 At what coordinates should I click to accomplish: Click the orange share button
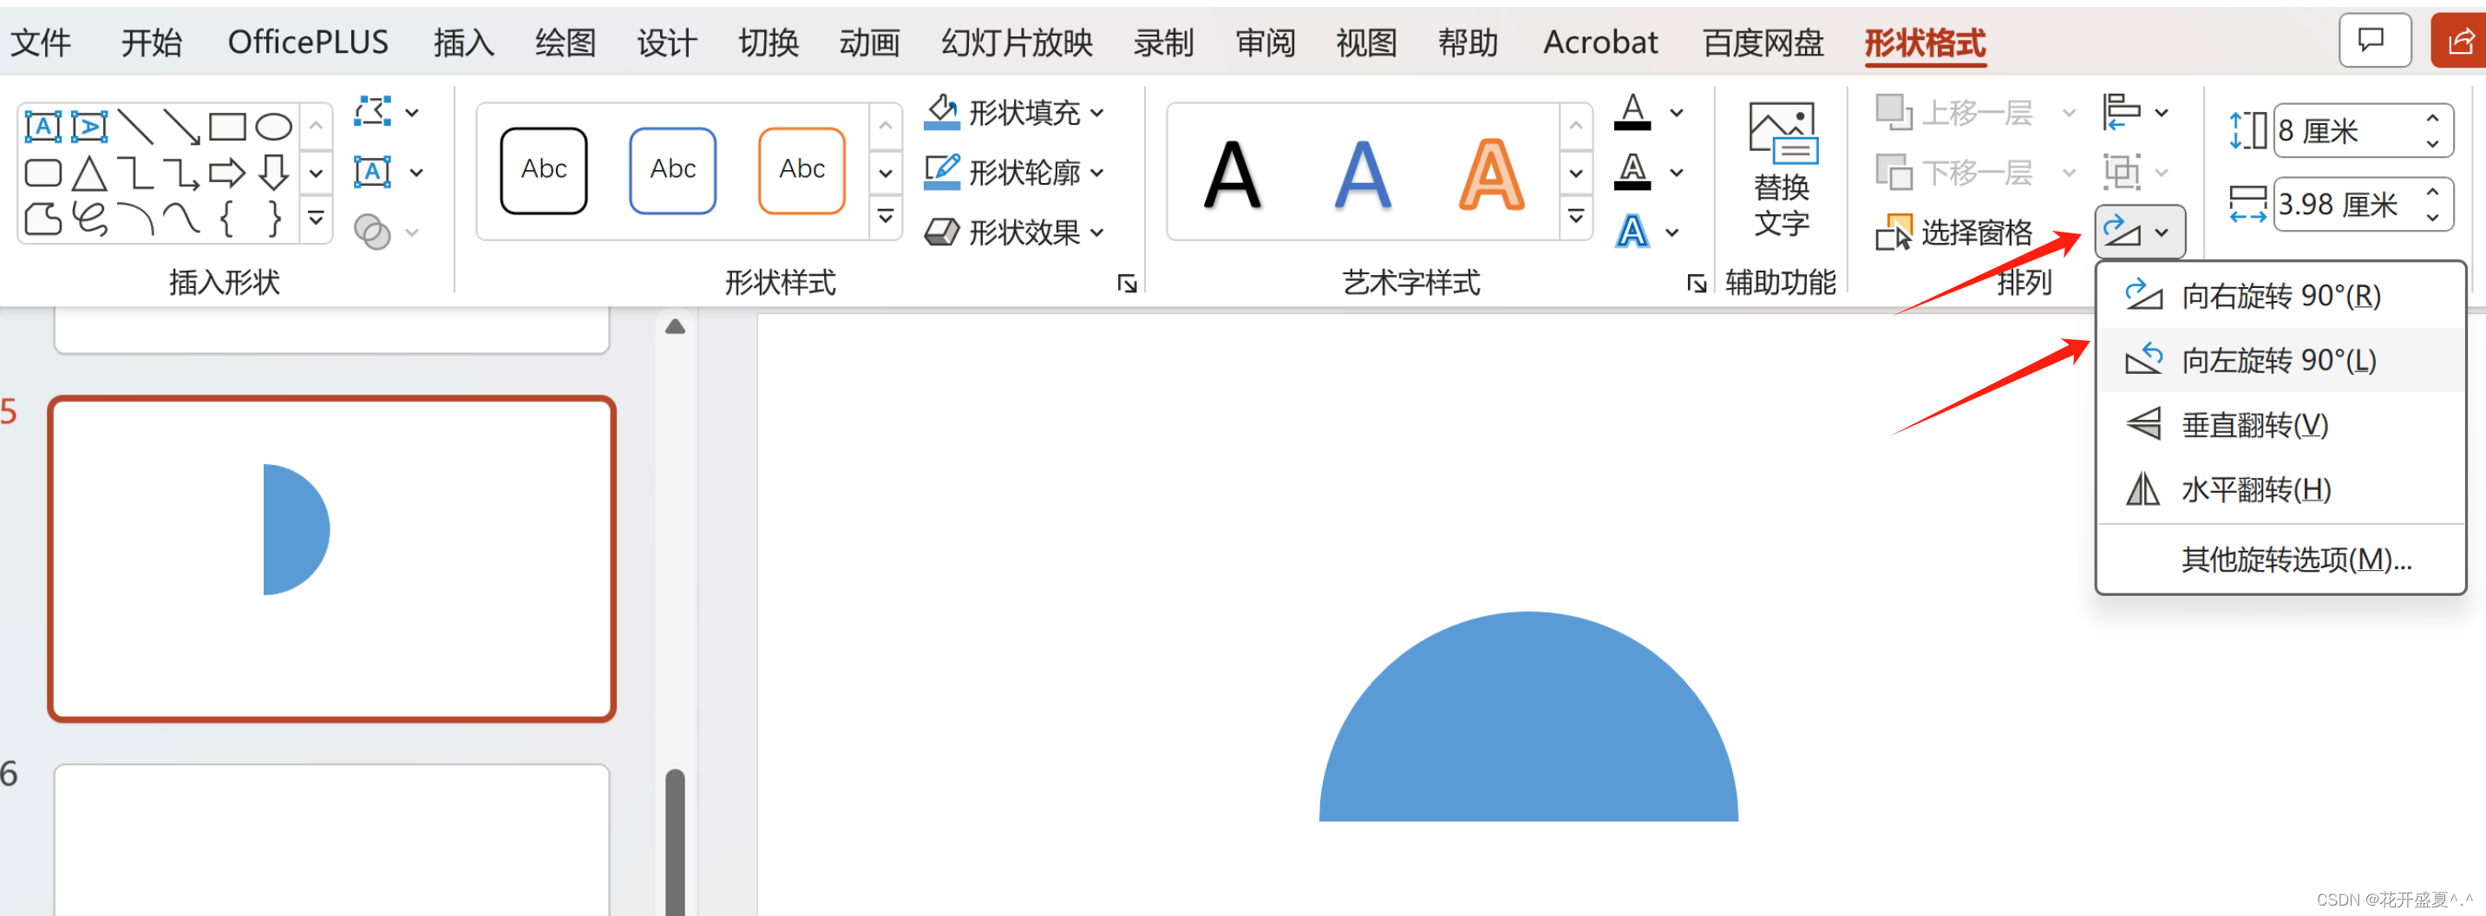2459,41
